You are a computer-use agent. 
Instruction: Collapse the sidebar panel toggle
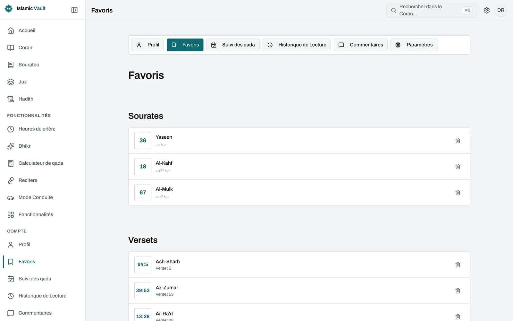click(x=74, y=10)
